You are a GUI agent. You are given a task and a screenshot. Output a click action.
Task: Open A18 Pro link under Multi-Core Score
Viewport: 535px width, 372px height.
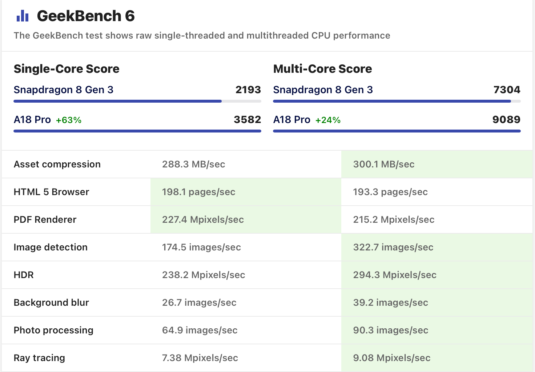click(x=292, y=120)
